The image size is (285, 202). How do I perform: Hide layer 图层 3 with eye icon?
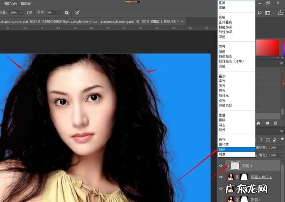[x=221, y=166]
